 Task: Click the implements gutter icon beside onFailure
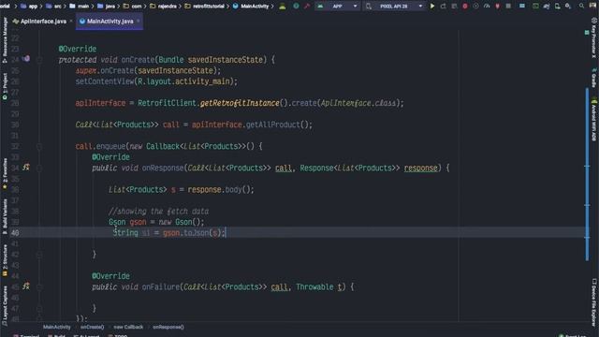pyautogui.click(x=26, y=286)
